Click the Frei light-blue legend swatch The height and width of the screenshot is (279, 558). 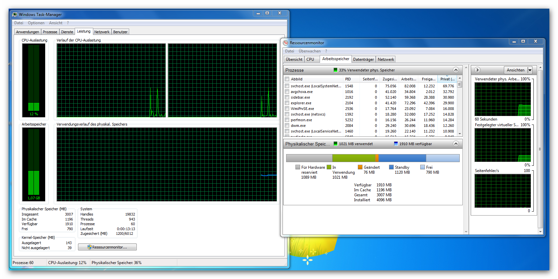point(423,167)
